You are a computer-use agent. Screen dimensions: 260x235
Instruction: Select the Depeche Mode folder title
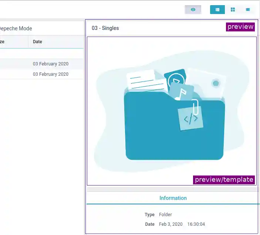coord(16,28)
